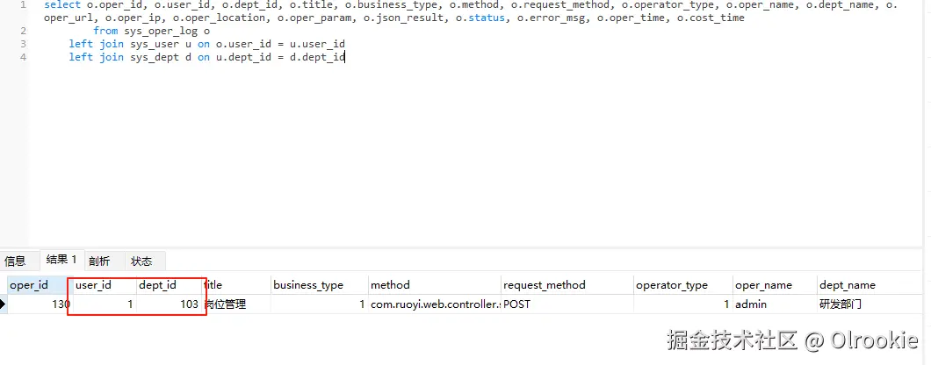Click the method column header
This screenshot has height=365, width=931.
[434, 285]
